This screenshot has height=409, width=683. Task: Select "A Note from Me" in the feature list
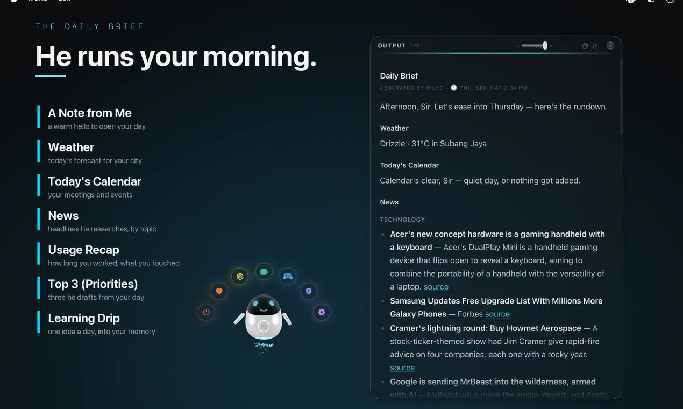90,113
